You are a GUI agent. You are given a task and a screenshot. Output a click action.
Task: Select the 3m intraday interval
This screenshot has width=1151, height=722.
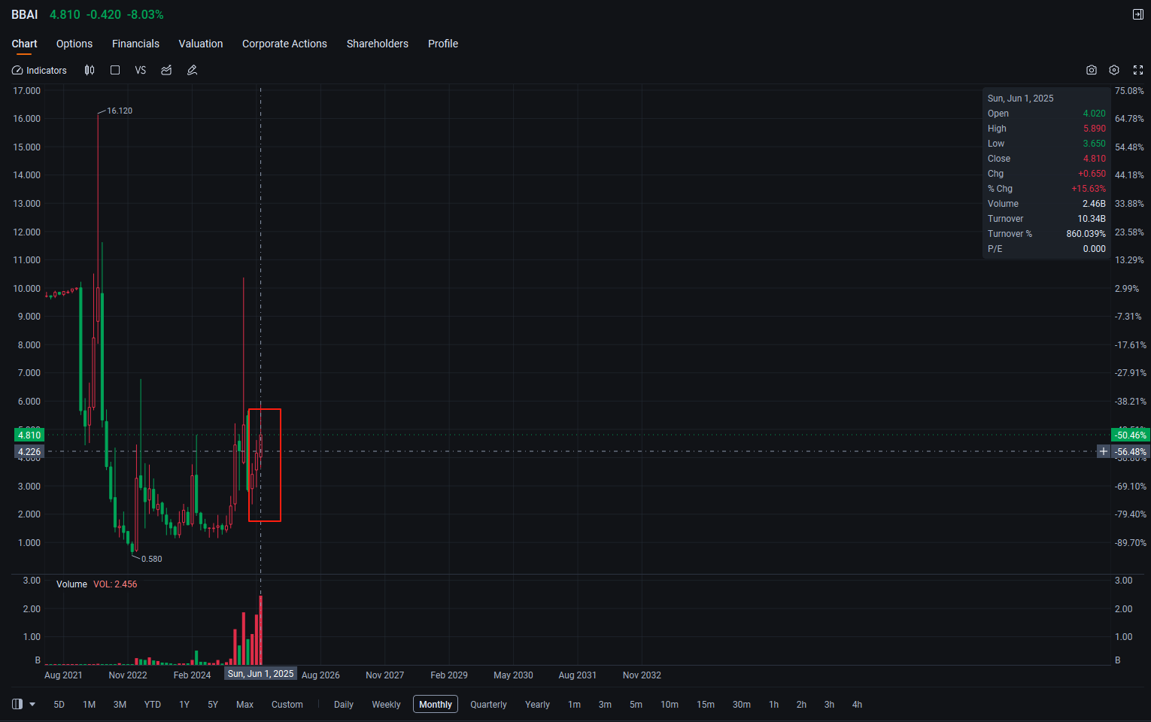click(605, 705)
